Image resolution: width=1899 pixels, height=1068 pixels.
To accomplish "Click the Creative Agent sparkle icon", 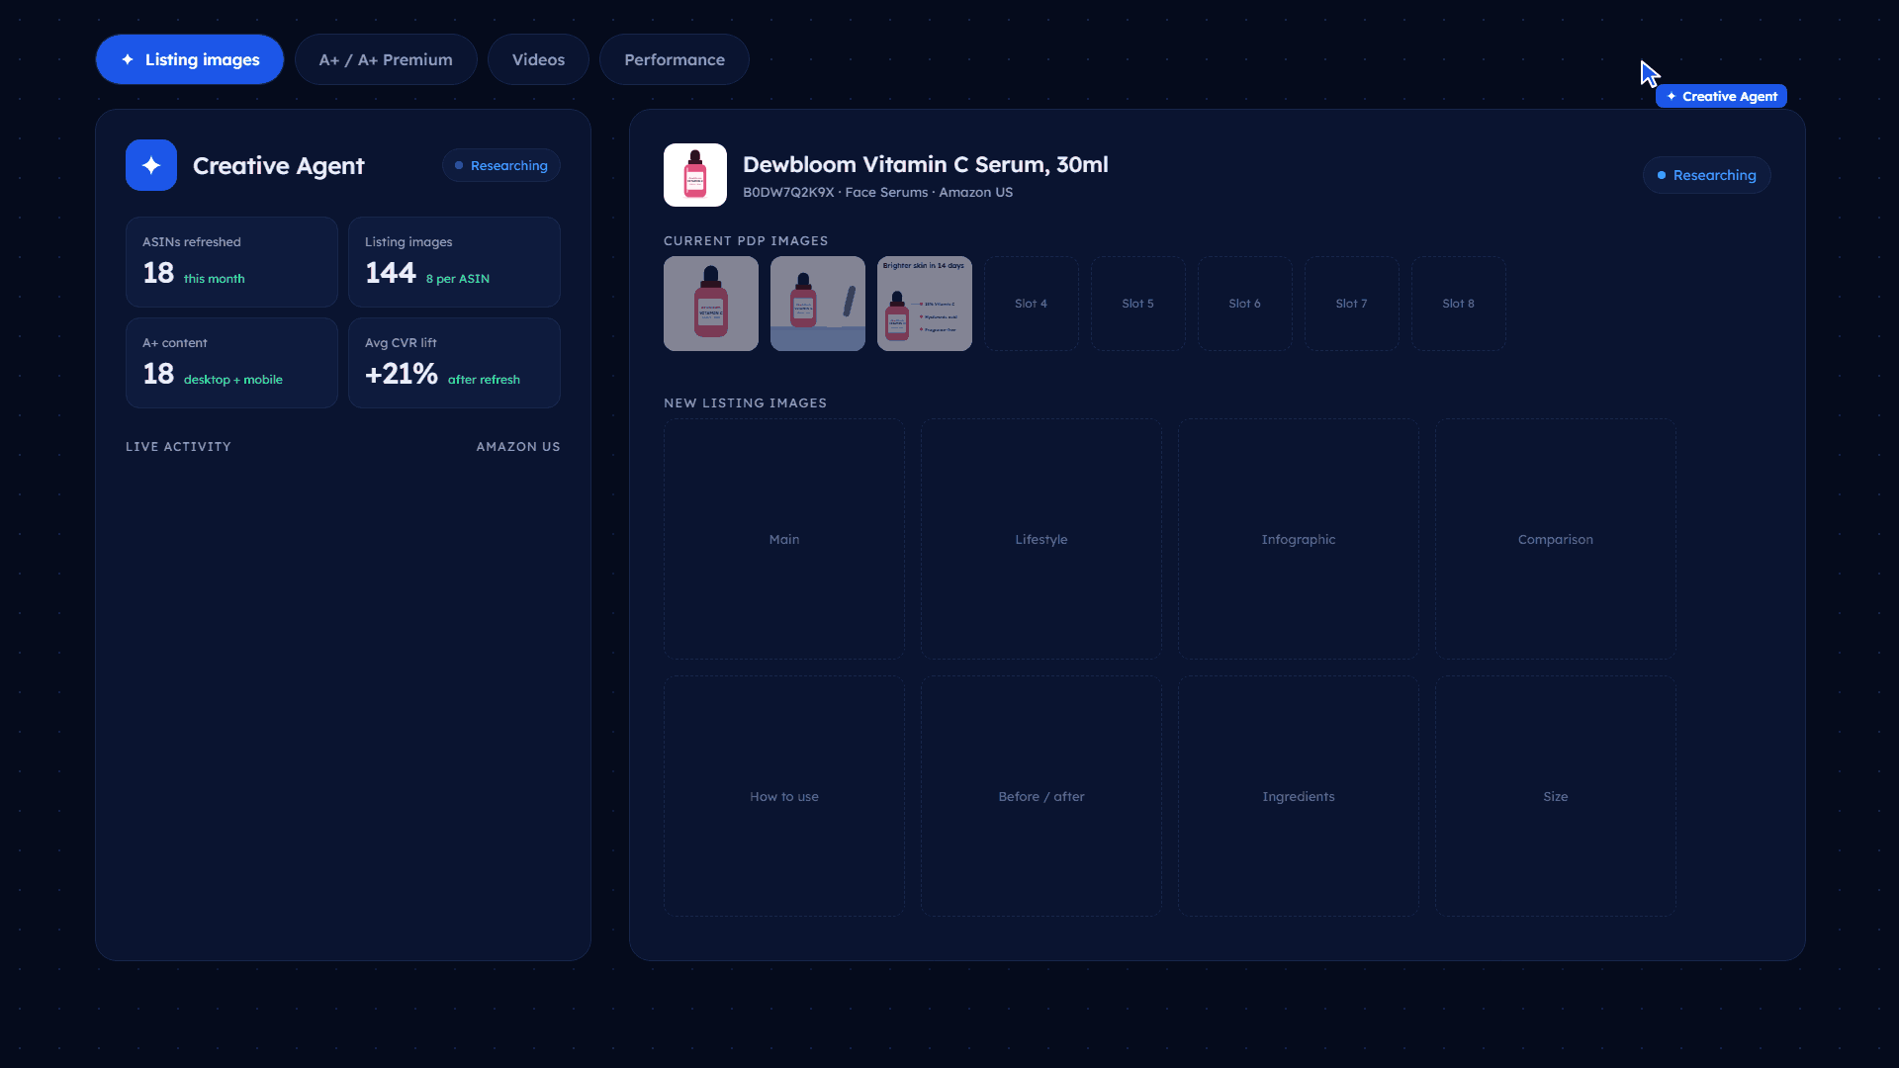I will (x=151, y=165).
